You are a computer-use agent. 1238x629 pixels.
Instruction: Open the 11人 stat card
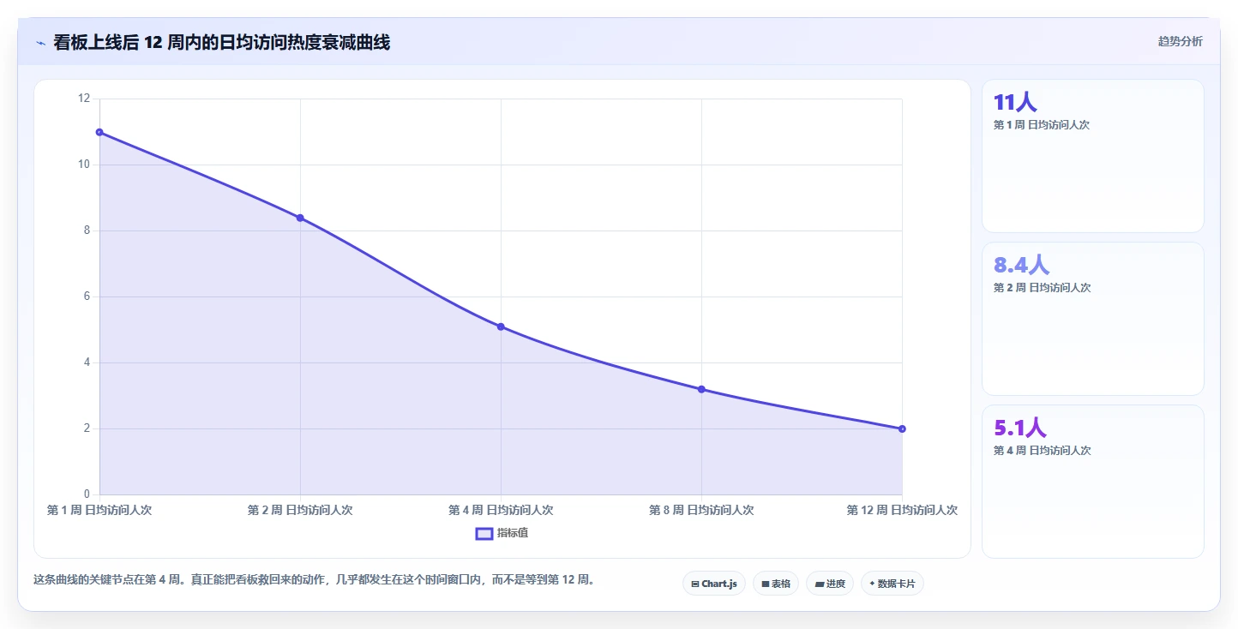click(1093, 156)
